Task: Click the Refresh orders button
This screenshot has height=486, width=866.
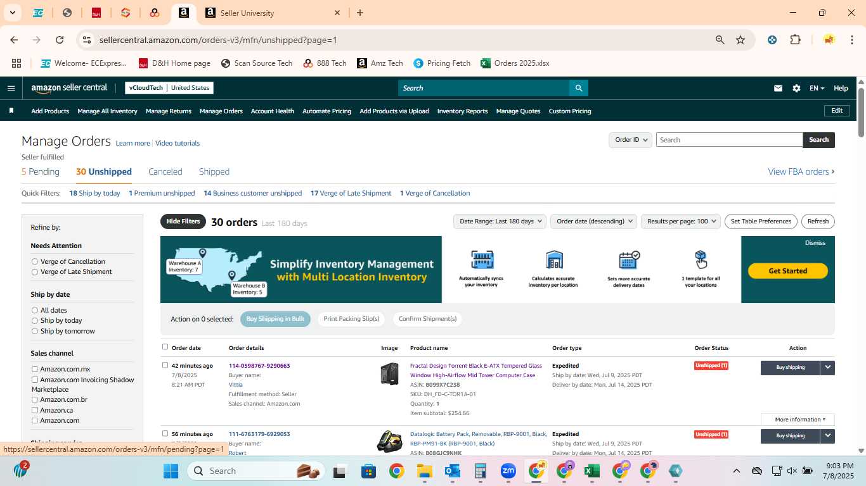Action: tap(818, 221)
